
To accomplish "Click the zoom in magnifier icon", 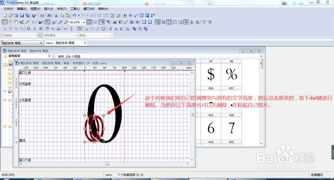I will click(x=60, y=22).
